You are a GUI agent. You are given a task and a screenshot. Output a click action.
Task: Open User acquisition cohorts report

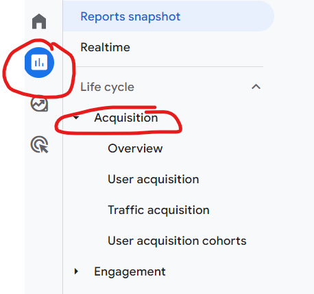point(177,241)
